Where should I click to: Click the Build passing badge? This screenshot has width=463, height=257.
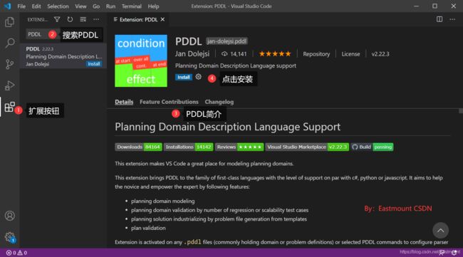[x=372, y=147]
